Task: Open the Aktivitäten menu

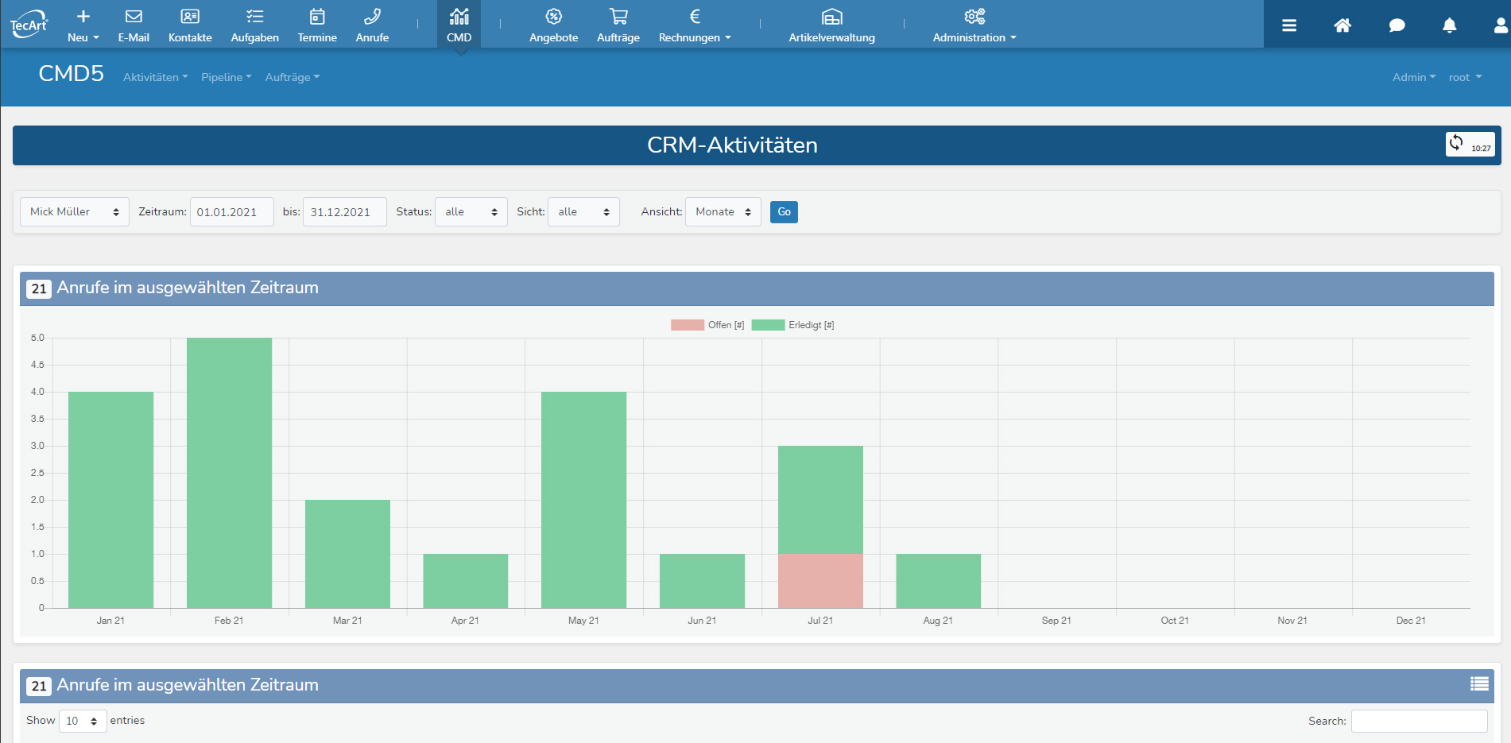Action: coord(155,77)
